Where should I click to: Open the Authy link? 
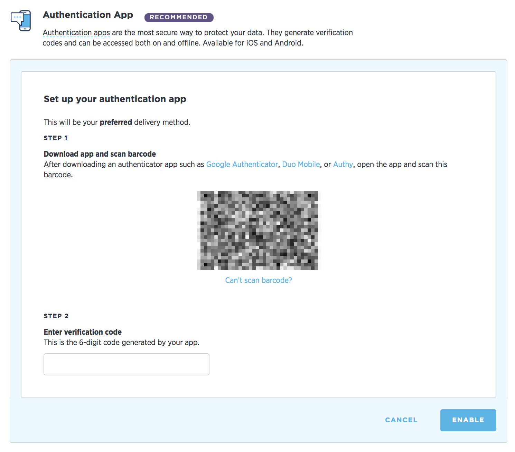(343, 165)
